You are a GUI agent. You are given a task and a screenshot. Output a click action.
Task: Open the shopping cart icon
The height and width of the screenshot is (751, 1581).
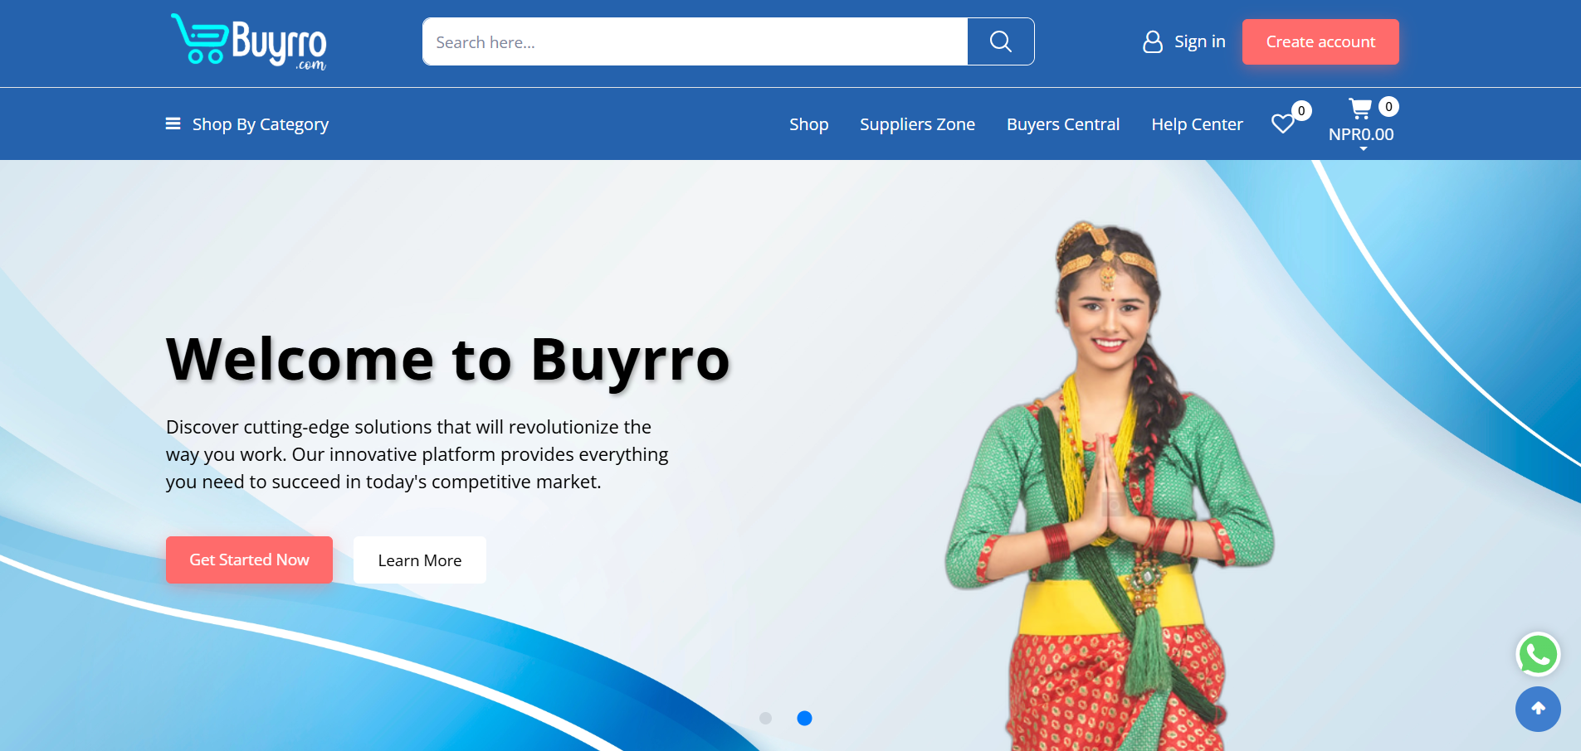coord(1362,108)
